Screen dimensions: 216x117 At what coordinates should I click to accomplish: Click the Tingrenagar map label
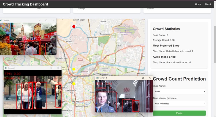pyautogui.click(x=105, y=34)
